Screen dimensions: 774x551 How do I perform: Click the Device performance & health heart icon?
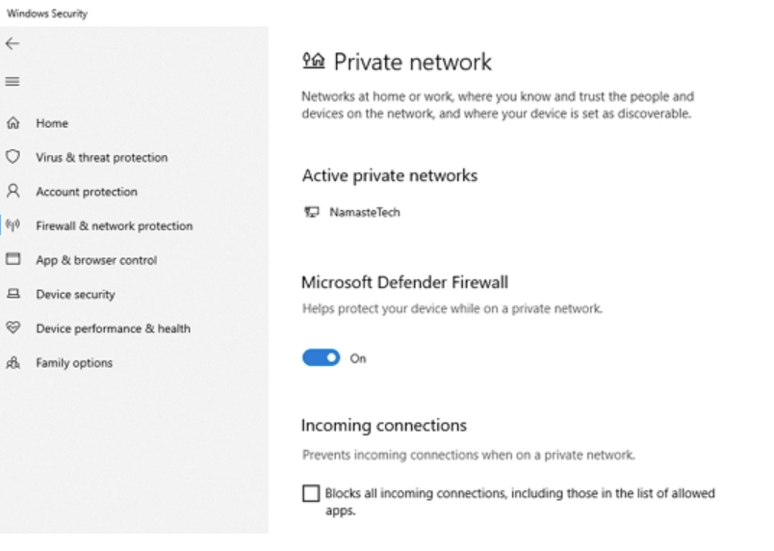tap(13, 328)
